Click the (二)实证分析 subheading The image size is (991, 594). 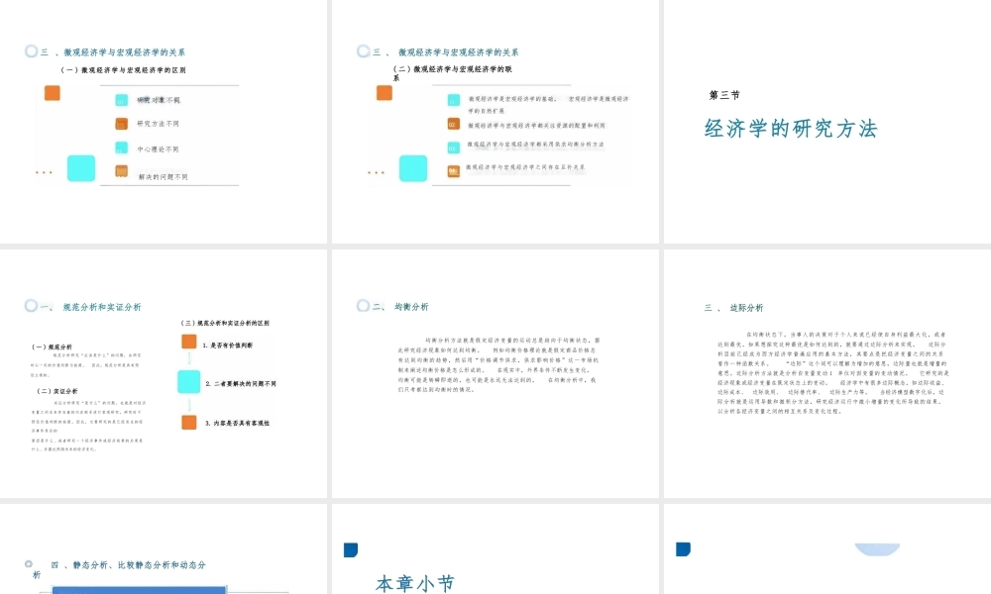(56, 391)
